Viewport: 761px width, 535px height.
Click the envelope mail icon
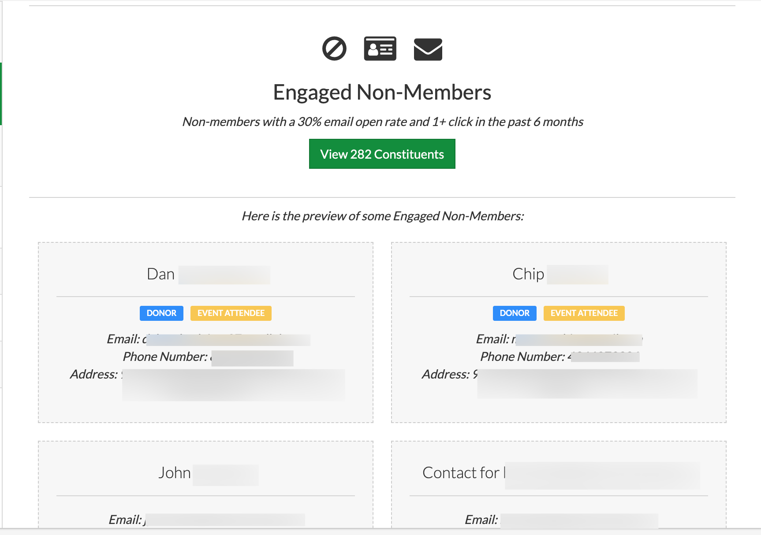pos(428,49)
